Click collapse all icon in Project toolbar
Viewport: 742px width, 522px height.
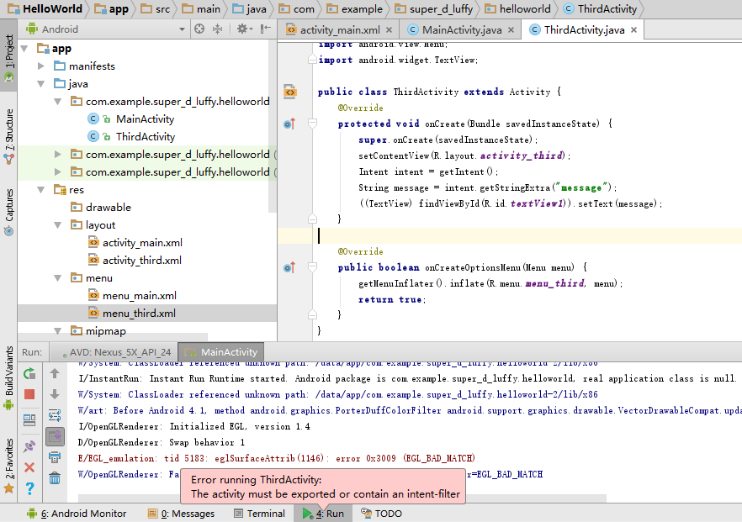217,29
